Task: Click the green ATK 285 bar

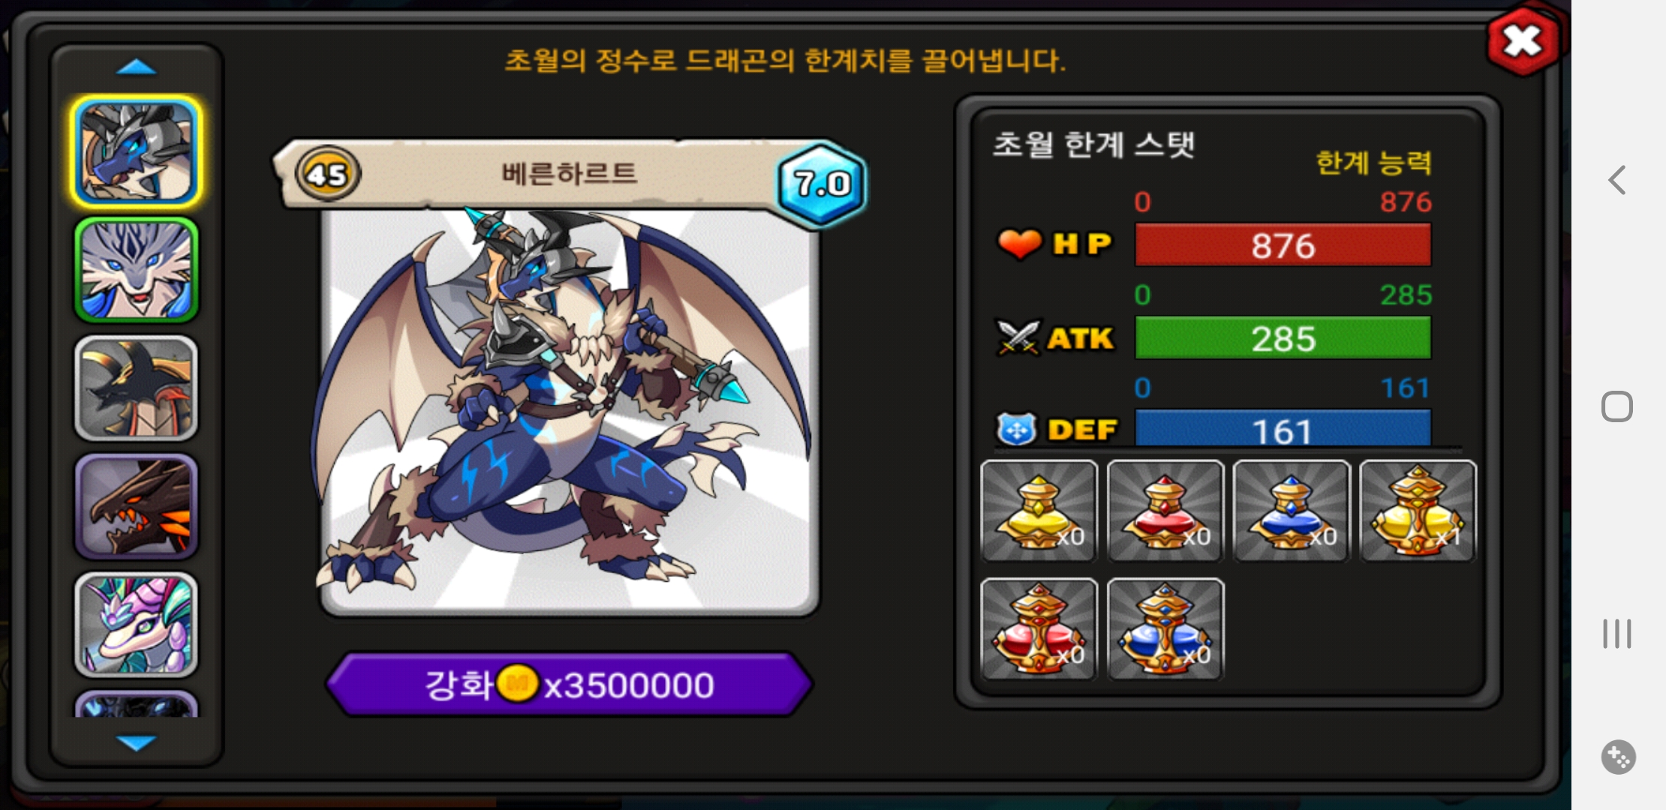Action: (x=1283, y=338)
